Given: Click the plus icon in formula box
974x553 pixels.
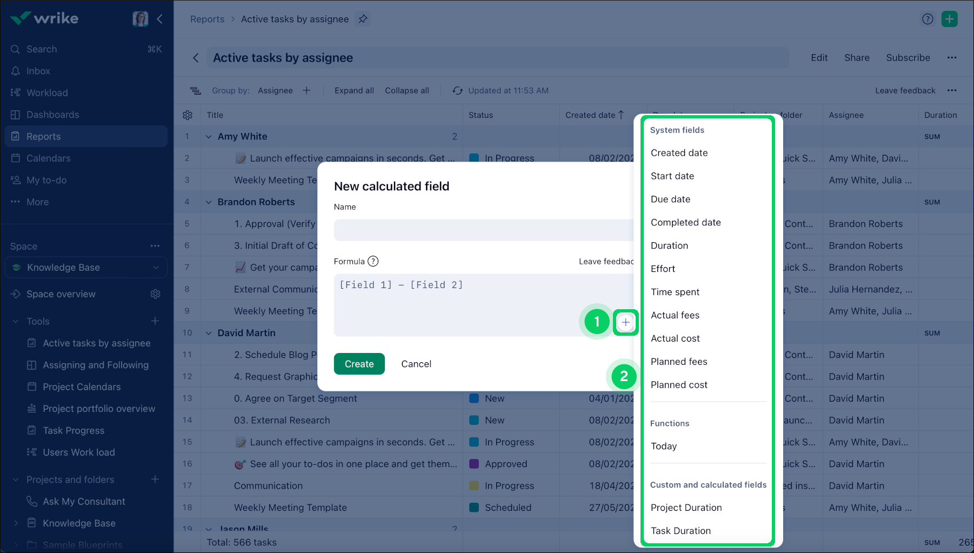Looking at the screenshot, I should pos(625,322).
